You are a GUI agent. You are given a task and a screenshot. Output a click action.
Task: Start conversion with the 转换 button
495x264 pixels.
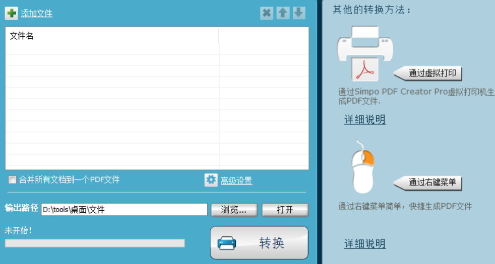click(259, 242)
